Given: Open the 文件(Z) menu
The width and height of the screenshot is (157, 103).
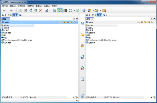Looking at the screenshot, I should [5, 6].
